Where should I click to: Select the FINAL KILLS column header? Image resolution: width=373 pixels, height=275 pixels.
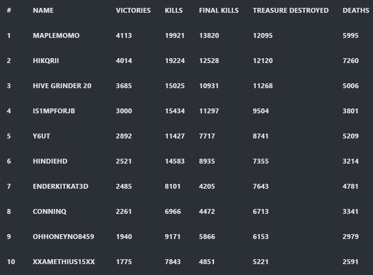219,11
